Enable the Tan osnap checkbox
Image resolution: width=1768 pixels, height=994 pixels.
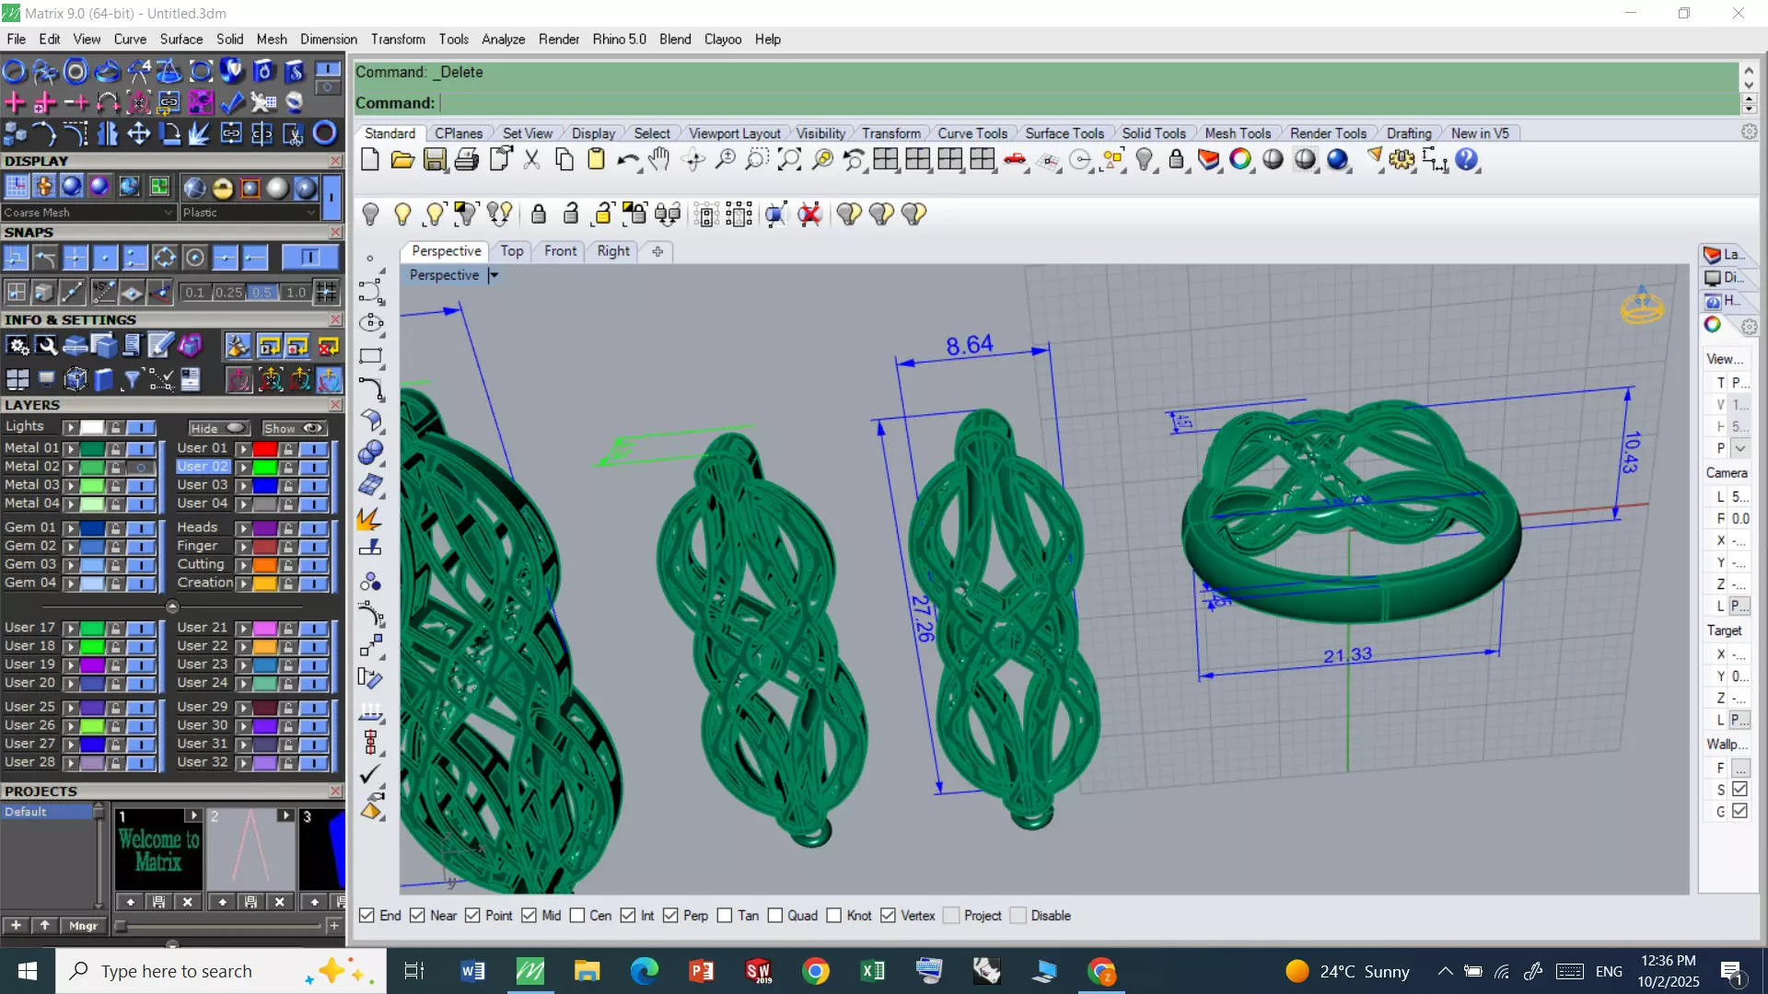coord(725,916)
